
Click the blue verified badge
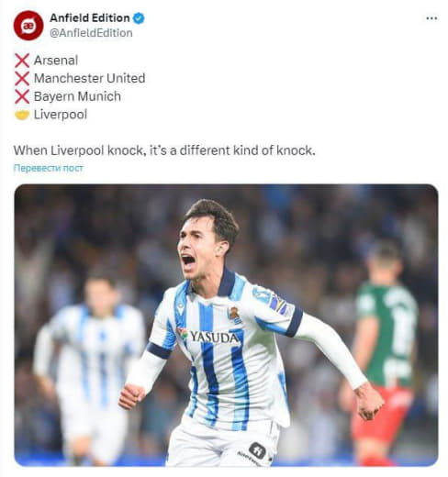(x=139, y=18)
